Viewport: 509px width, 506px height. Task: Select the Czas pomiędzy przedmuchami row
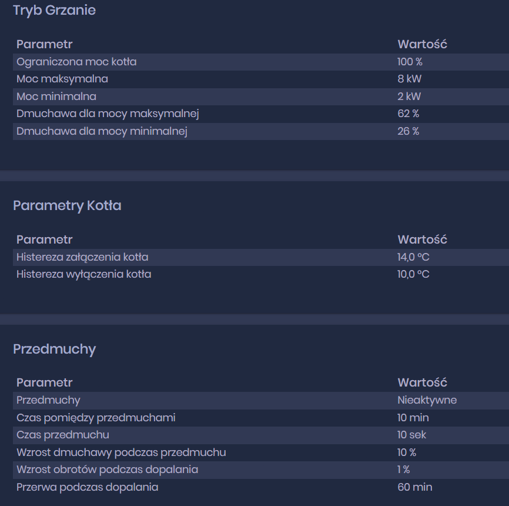coord(96,418)
